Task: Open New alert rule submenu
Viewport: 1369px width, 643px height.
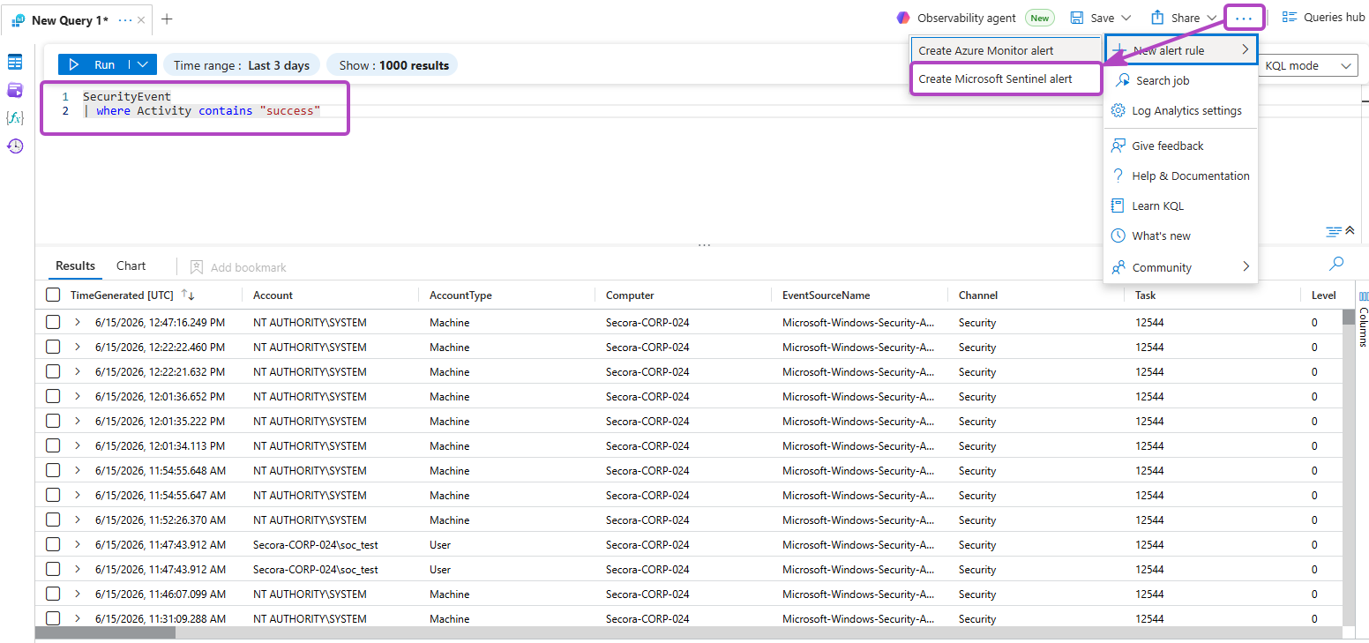Action: pos(1181,50)
